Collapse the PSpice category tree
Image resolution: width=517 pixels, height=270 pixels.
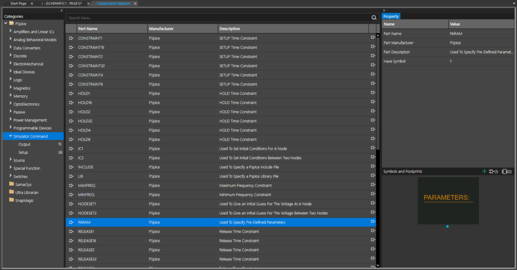tap(6, 23)
